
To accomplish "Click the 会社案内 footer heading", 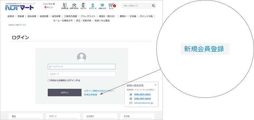I will tap(90, 116).
